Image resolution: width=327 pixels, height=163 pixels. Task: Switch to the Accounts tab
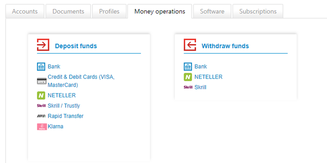click(x=25, y=11)
